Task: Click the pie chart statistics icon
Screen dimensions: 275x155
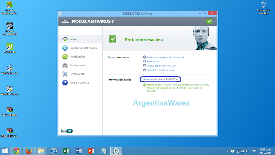Action: point(144,61)
